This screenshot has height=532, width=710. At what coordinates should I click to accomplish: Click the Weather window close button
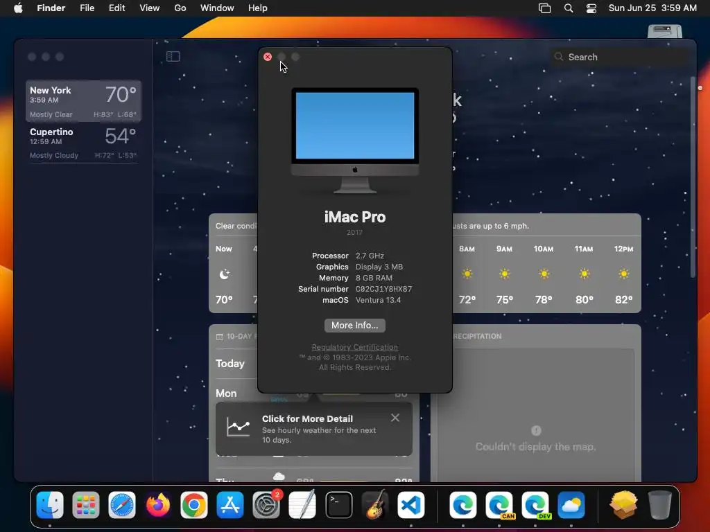32,57
